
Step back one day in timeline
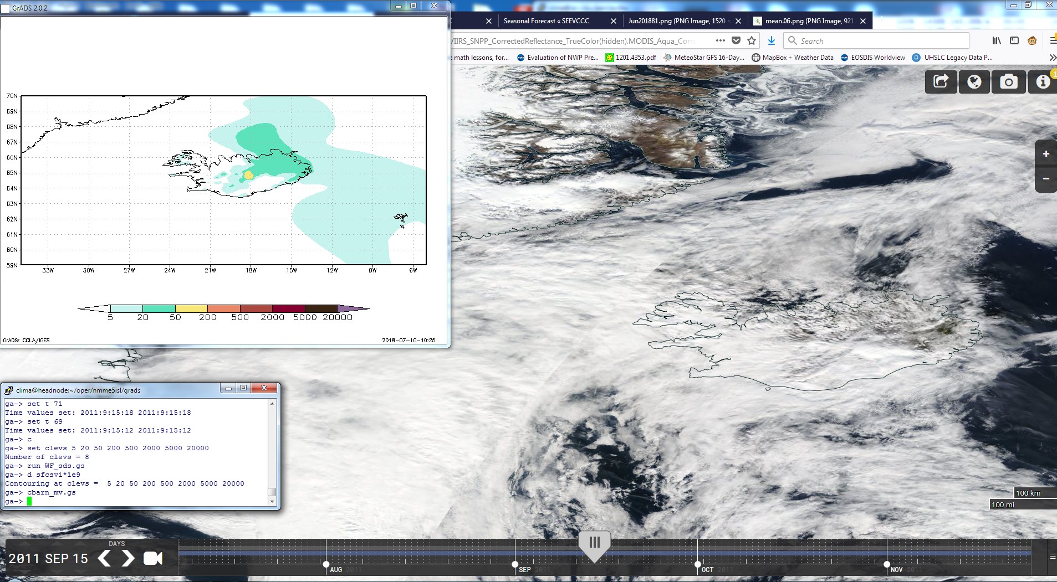point(104,558)
